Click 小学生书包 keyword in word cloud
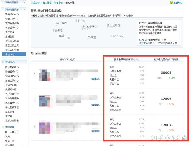Screen dimensions: 192x146 click(x=117, y=36)
